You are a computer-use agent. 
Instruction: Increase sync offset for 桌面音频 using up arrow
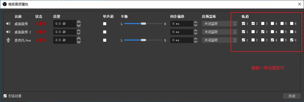pyautogui.click(x=196, y=22)
